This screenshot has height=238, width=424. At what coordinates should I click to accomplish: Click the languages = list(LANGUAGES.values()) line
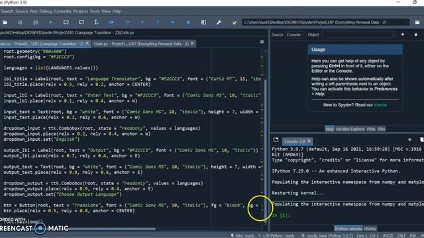point(50,68)
